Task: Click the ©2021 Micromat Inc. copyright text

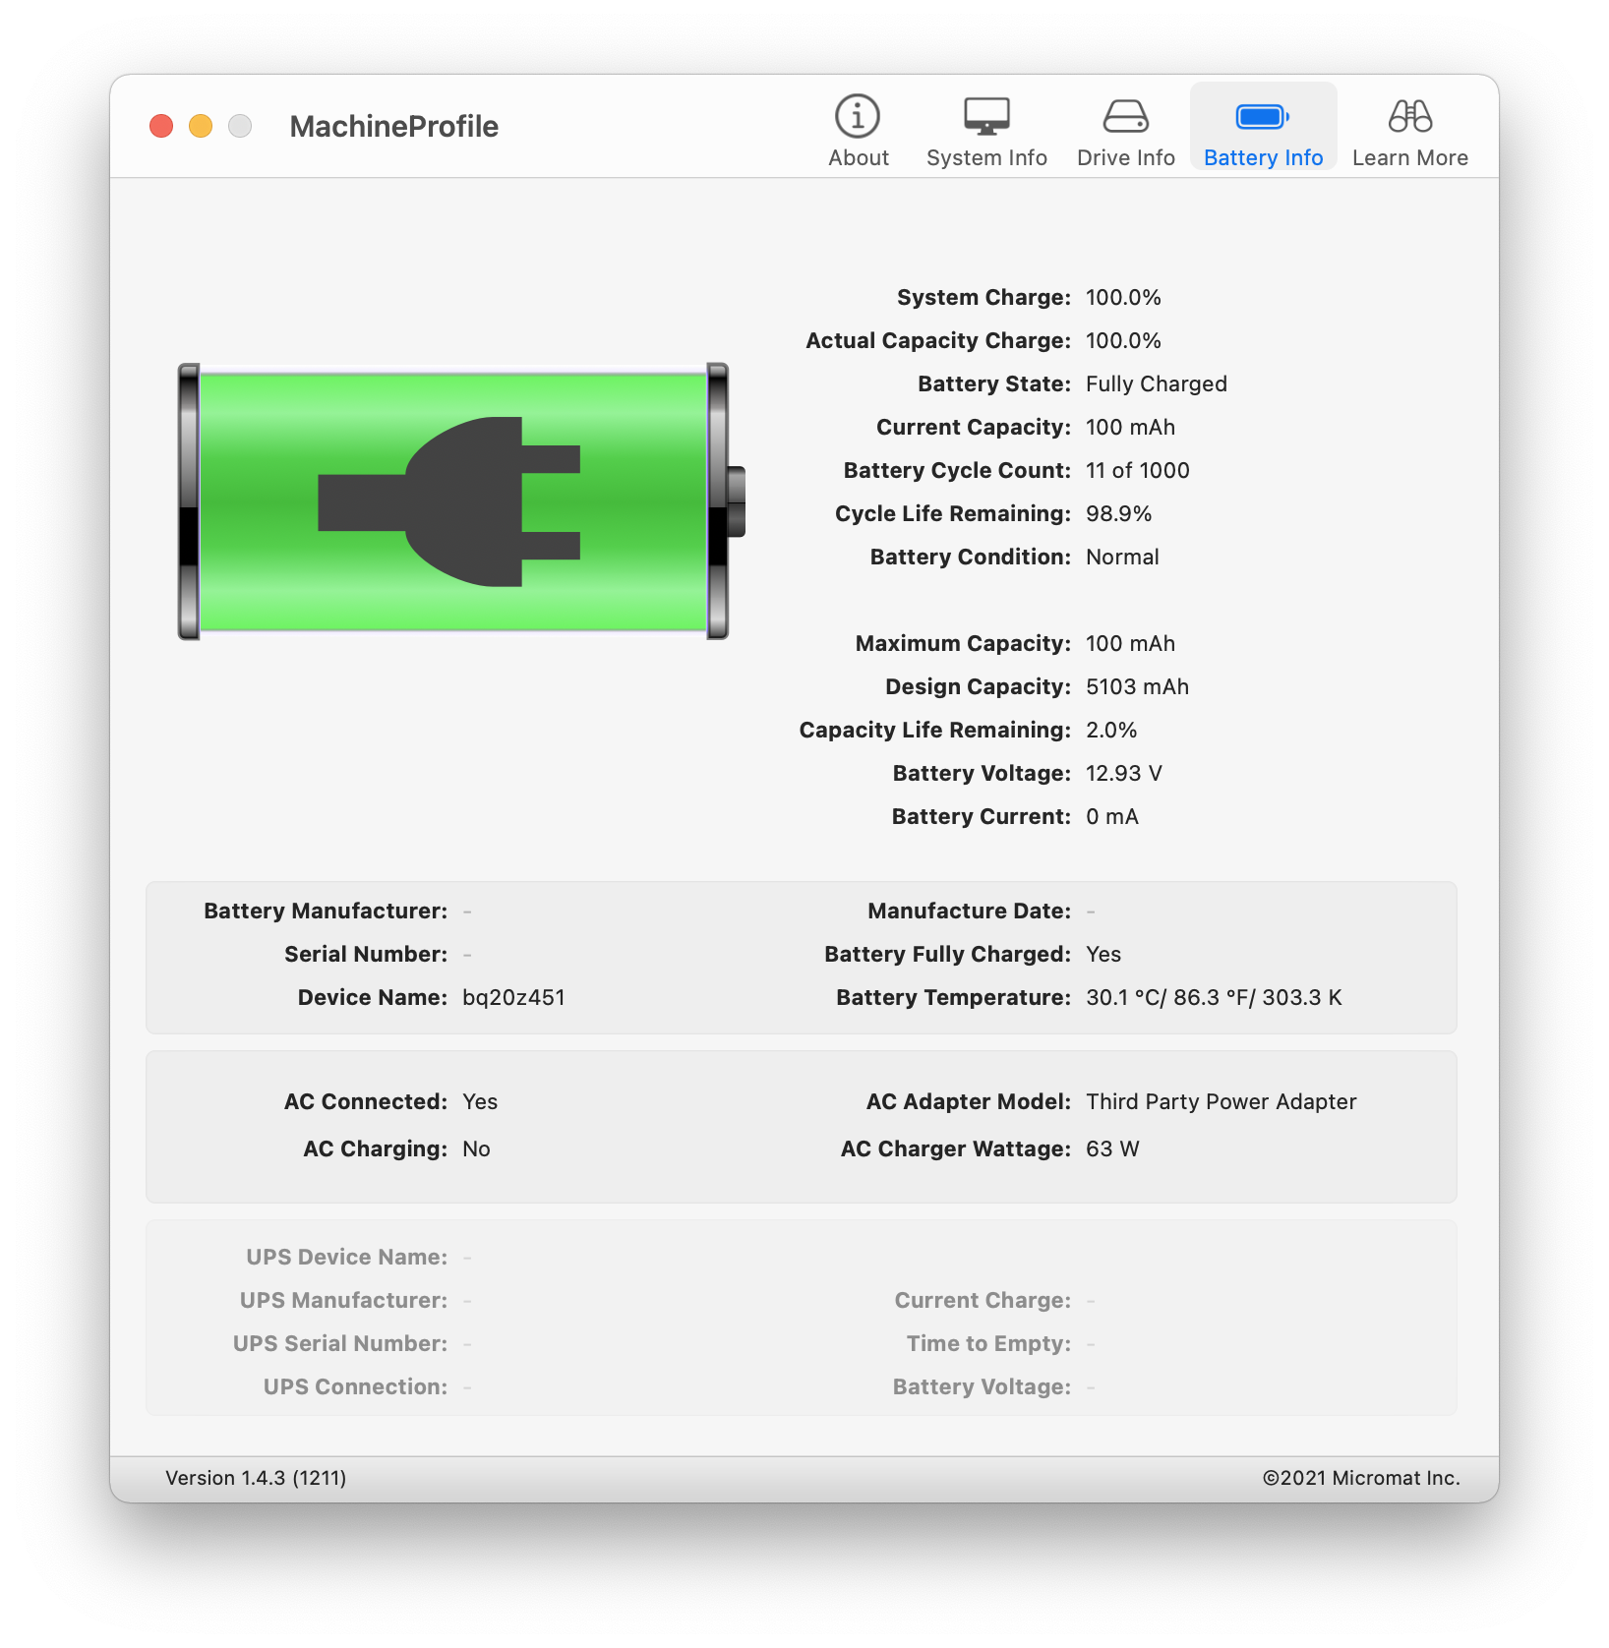Action: pyautogui.click(x=1361, y=1478)
